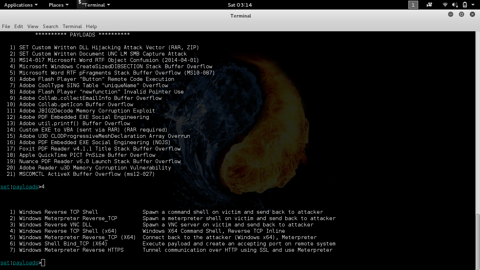Click 'Adobe Flash Player "newfunction" Invalid Pointer Use'
Screen dimensions: 480x270
(102, 92)
